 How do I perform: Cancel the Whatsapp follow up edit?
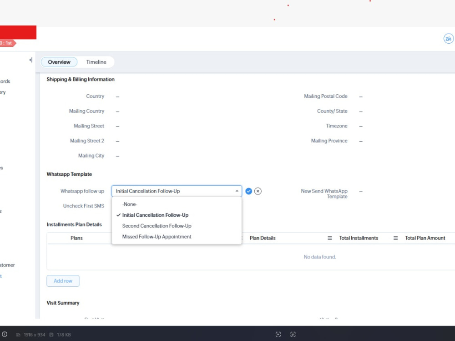coord(258,191)
